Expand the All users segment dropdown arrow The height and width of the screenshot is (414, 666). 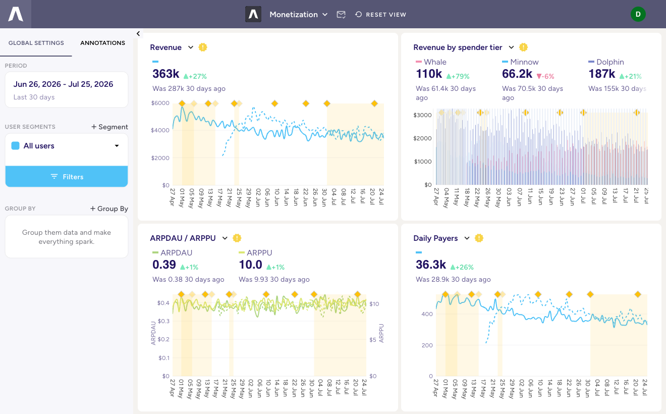[117, 146]
